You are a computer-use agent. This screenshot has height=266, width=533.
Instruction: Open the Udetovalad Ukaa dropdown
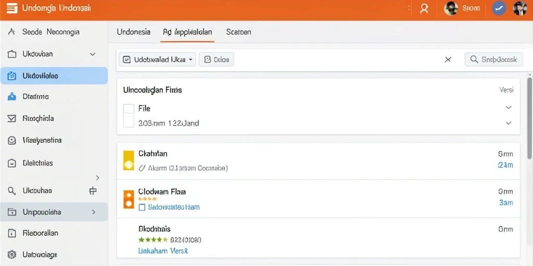pos(157,60)
